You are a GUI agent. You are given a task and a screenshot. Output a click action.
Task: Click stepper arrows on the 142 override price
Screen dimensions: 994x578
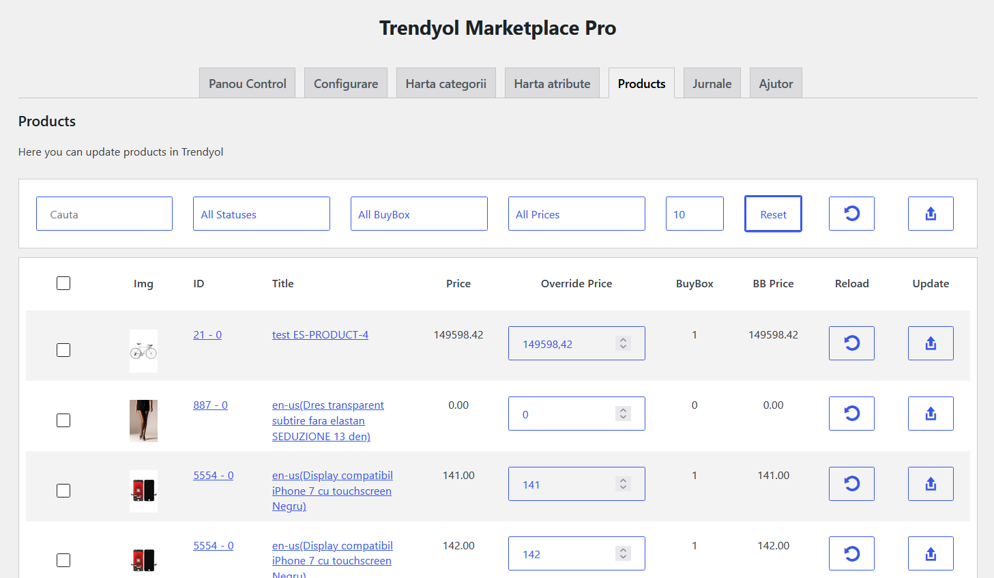(x=623, y=553)
